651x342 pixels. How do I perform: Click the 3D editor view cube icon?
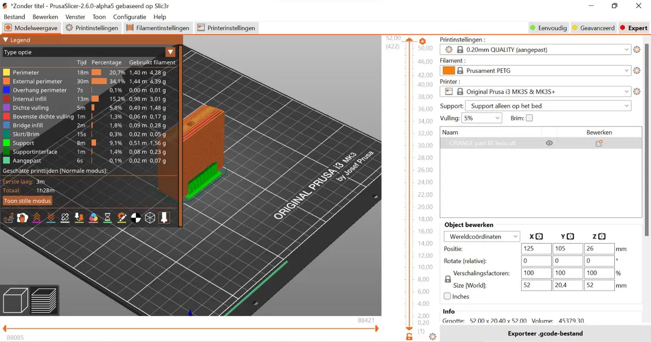(x=15, y=300)
